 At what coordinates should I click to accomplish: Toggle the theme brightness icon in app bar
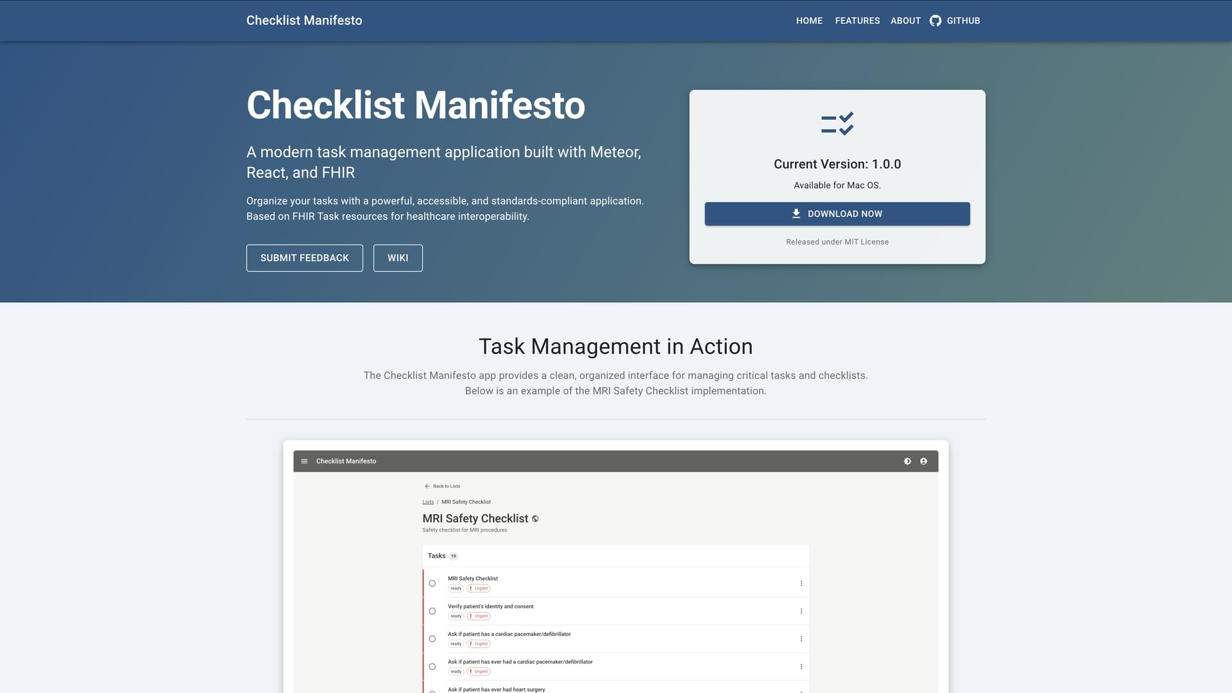(907, 461)
